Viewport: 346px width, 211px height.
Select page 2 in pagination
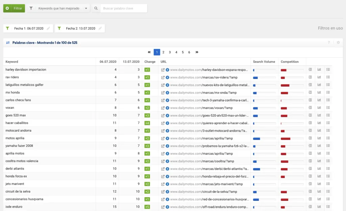(163, 52)
